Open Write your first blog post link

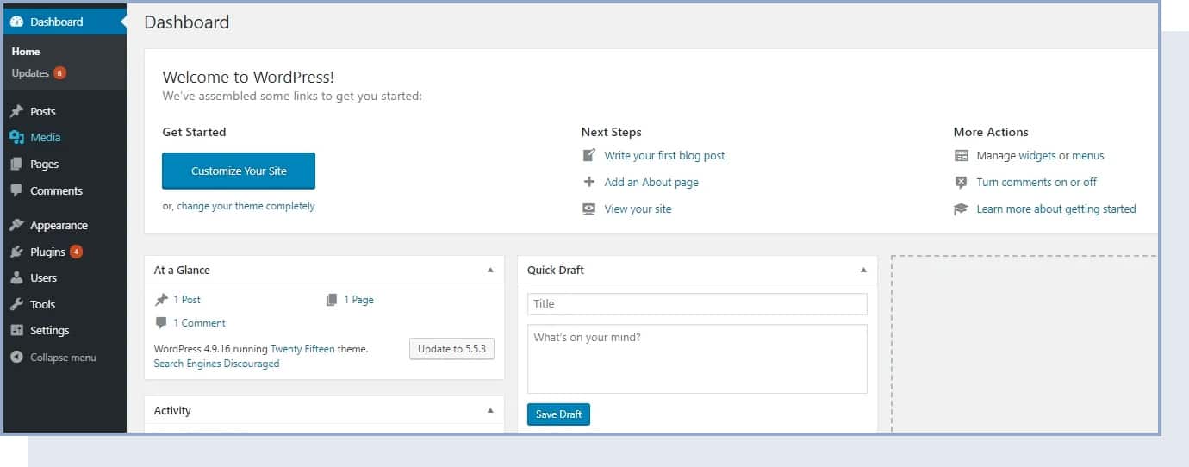click(664, 156)
